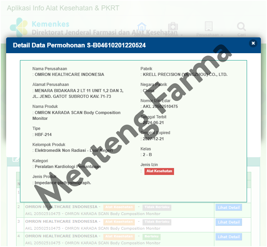This screenshot has height=247, width=267.
Task: Click the Tidak Berlaku badge in row 2
Action: pyautogui.click(x=157, y=207)
